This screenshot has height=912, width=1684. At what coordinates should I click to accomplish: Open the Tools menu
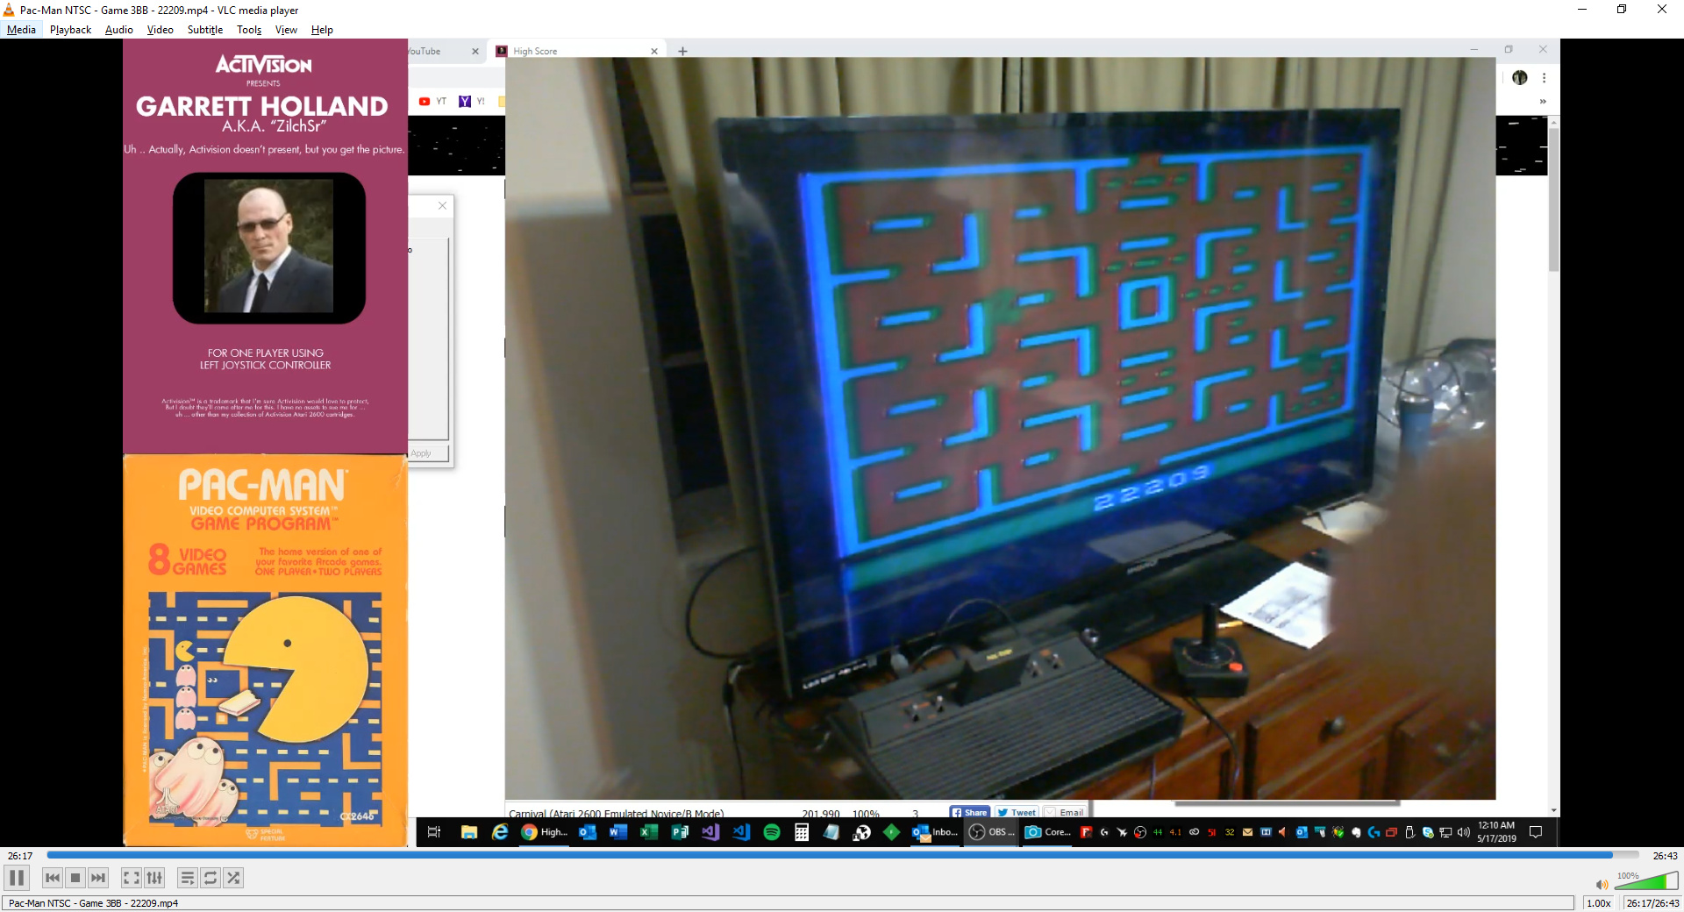click(x=249, y=30)
